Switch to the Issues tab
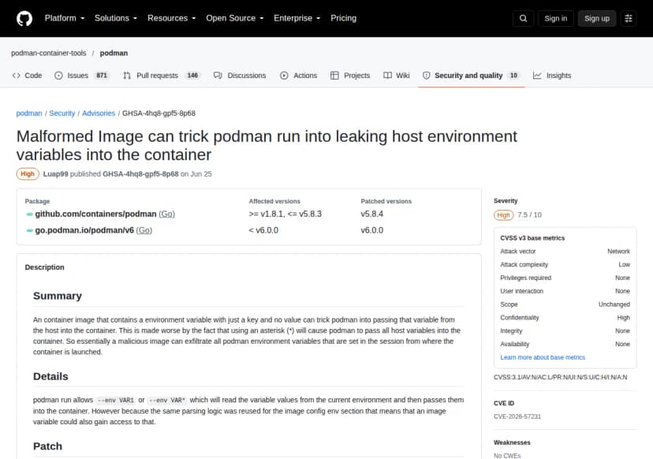 point(82,76)
